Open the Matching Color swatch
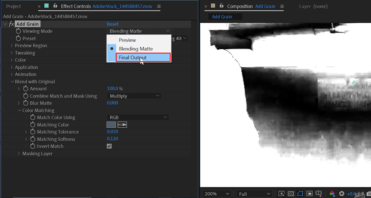Viewport: 371px width, 198px height. point(112,124)
